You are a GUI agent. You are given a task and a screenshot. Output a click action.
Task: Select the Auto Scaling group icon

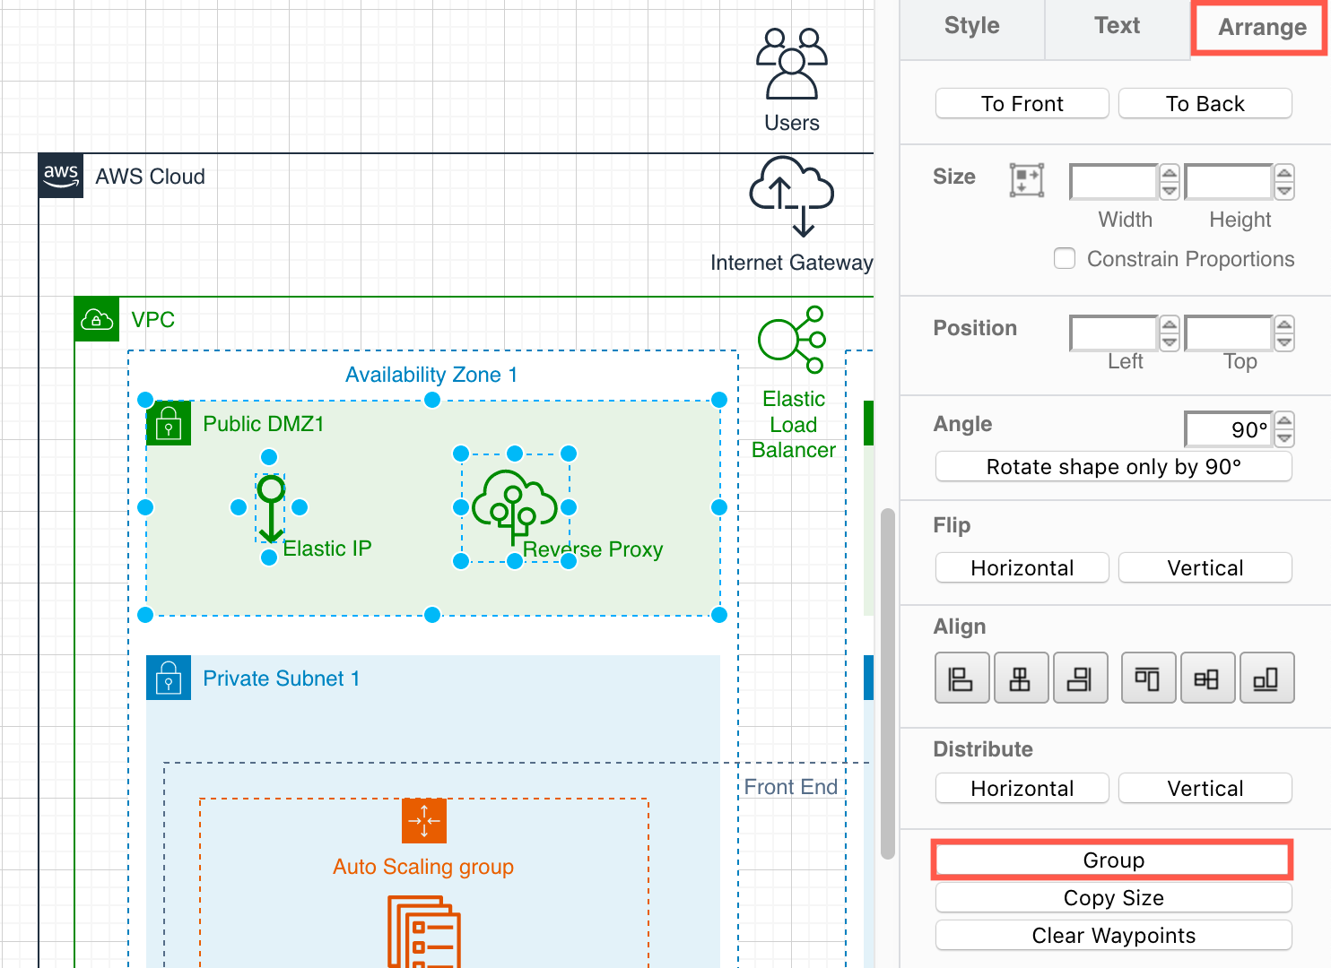pos(423,821)
